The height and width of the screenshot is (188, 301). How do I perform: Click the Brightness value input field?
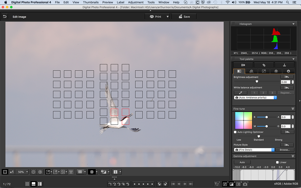(285, 82)
